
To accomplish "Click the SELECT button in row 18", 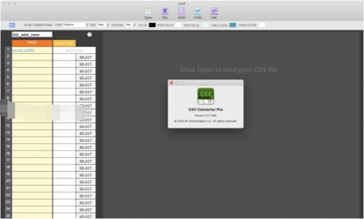I will point(86,169).
